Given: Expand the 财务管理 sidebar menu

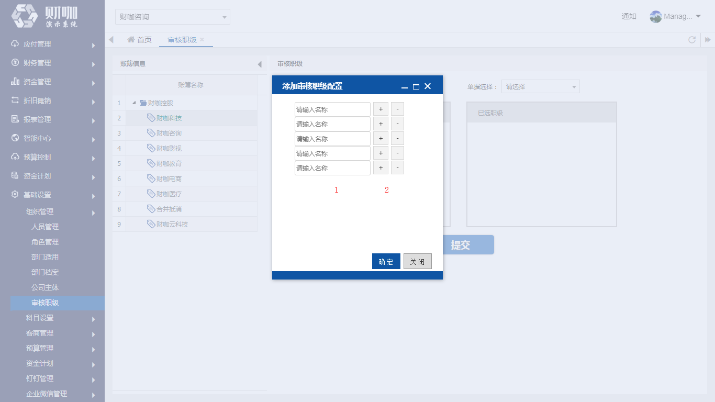Looking at the screenshot, I should click(52, 63).
